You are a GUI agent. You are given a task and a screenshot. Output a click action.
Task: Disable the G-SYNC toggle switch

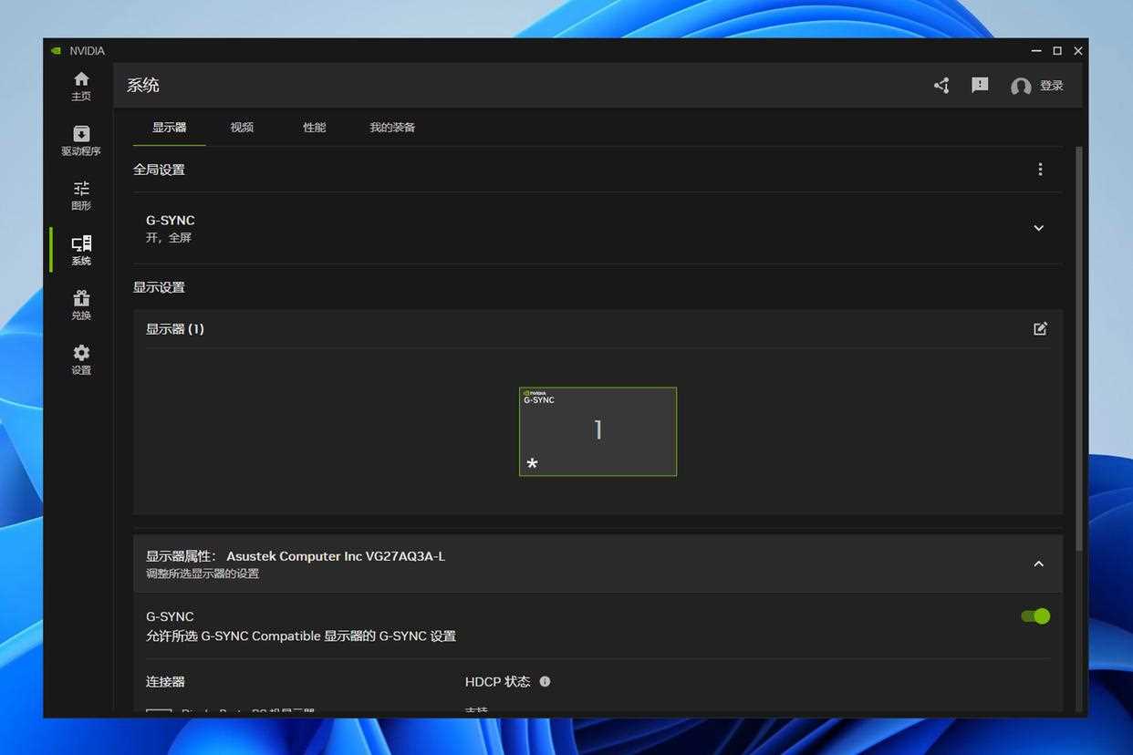(x=1035, y=616)
